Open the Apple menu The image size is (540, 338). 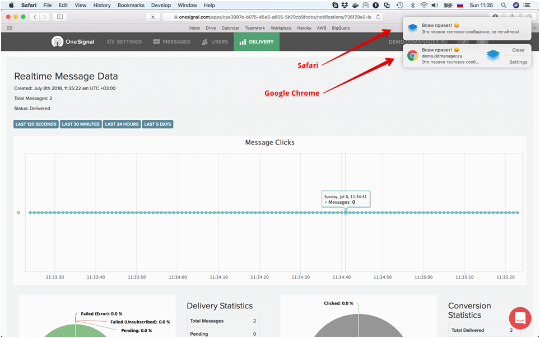point(11,5)
